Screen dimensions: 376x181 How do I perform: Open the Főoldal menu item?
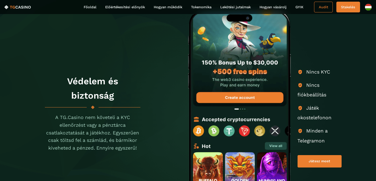90,7
